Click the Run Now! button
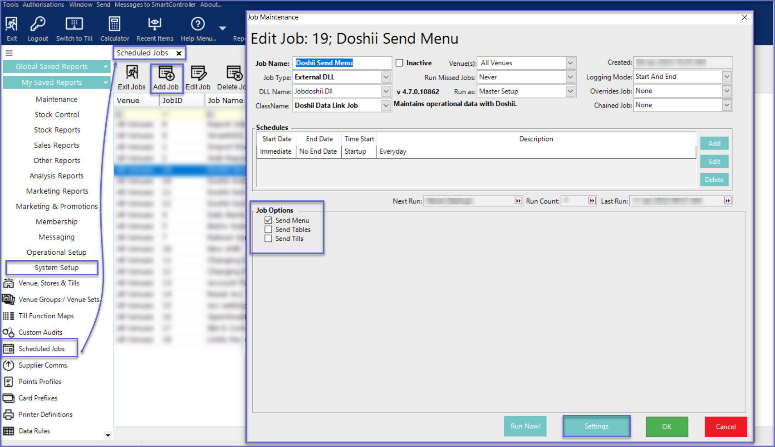 pyautogui.click(x=525, y=426)
